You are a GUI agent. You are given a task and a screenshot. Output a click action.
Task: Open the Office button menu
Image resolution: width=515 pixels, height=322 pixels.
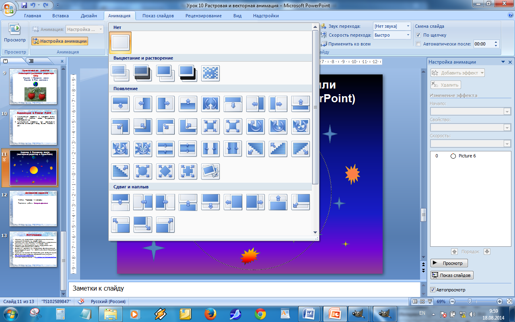[x=9, y=8]
